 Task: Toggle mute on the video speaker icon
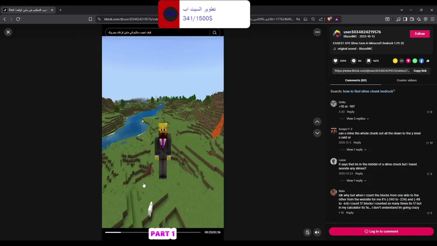pyautogui.click(x=317, y=232)
